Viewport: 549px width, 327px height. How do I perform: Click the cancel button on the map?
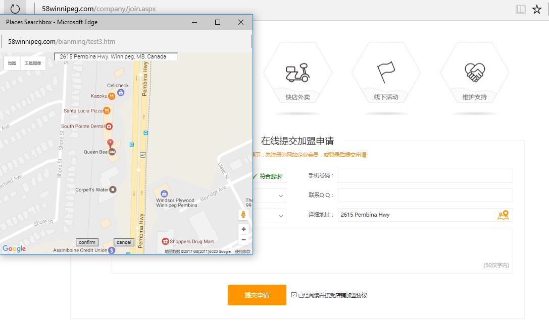124,242
